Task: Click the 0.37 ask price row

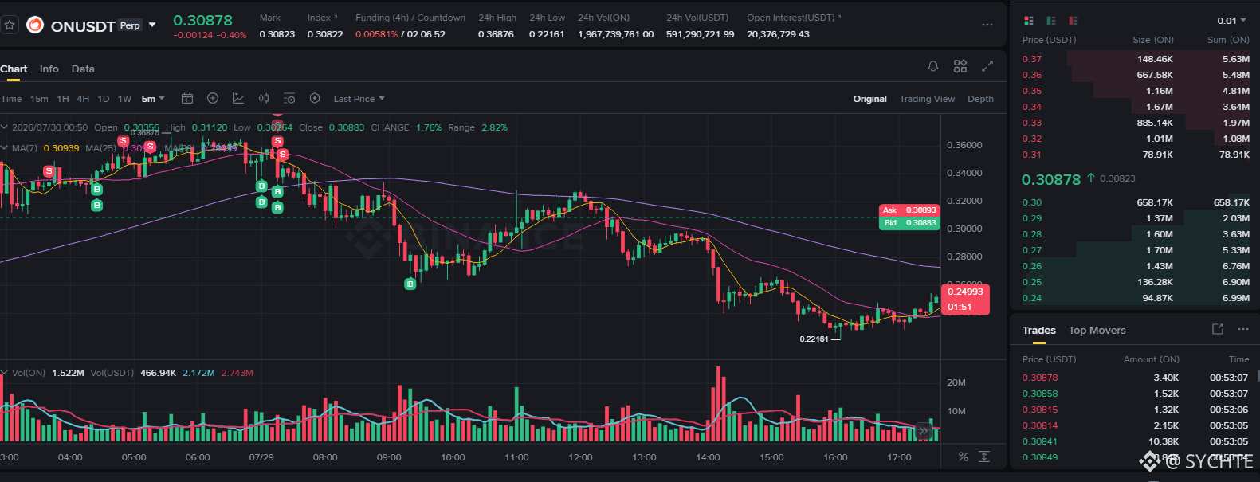Action: coord(1135,59)
